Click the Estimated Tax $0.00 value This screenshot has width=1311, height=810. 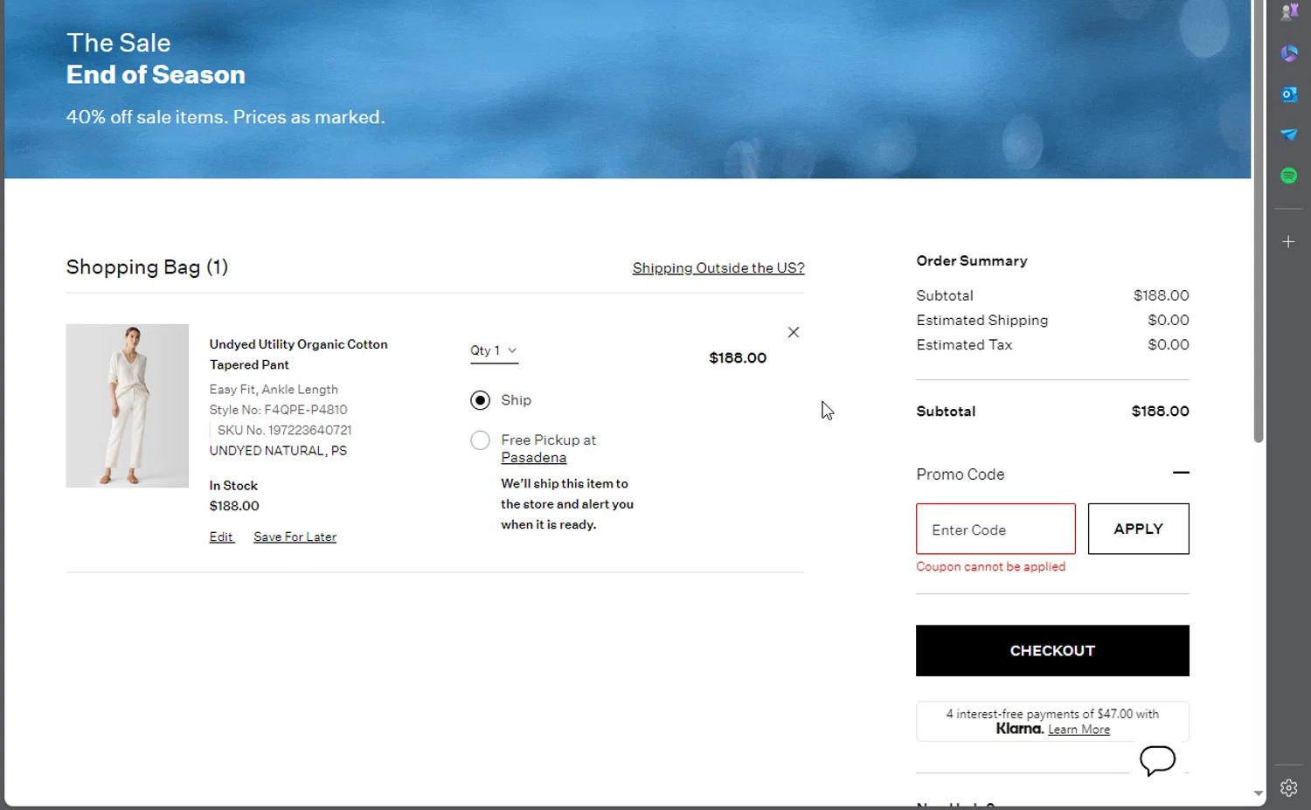pos(1168,344)
